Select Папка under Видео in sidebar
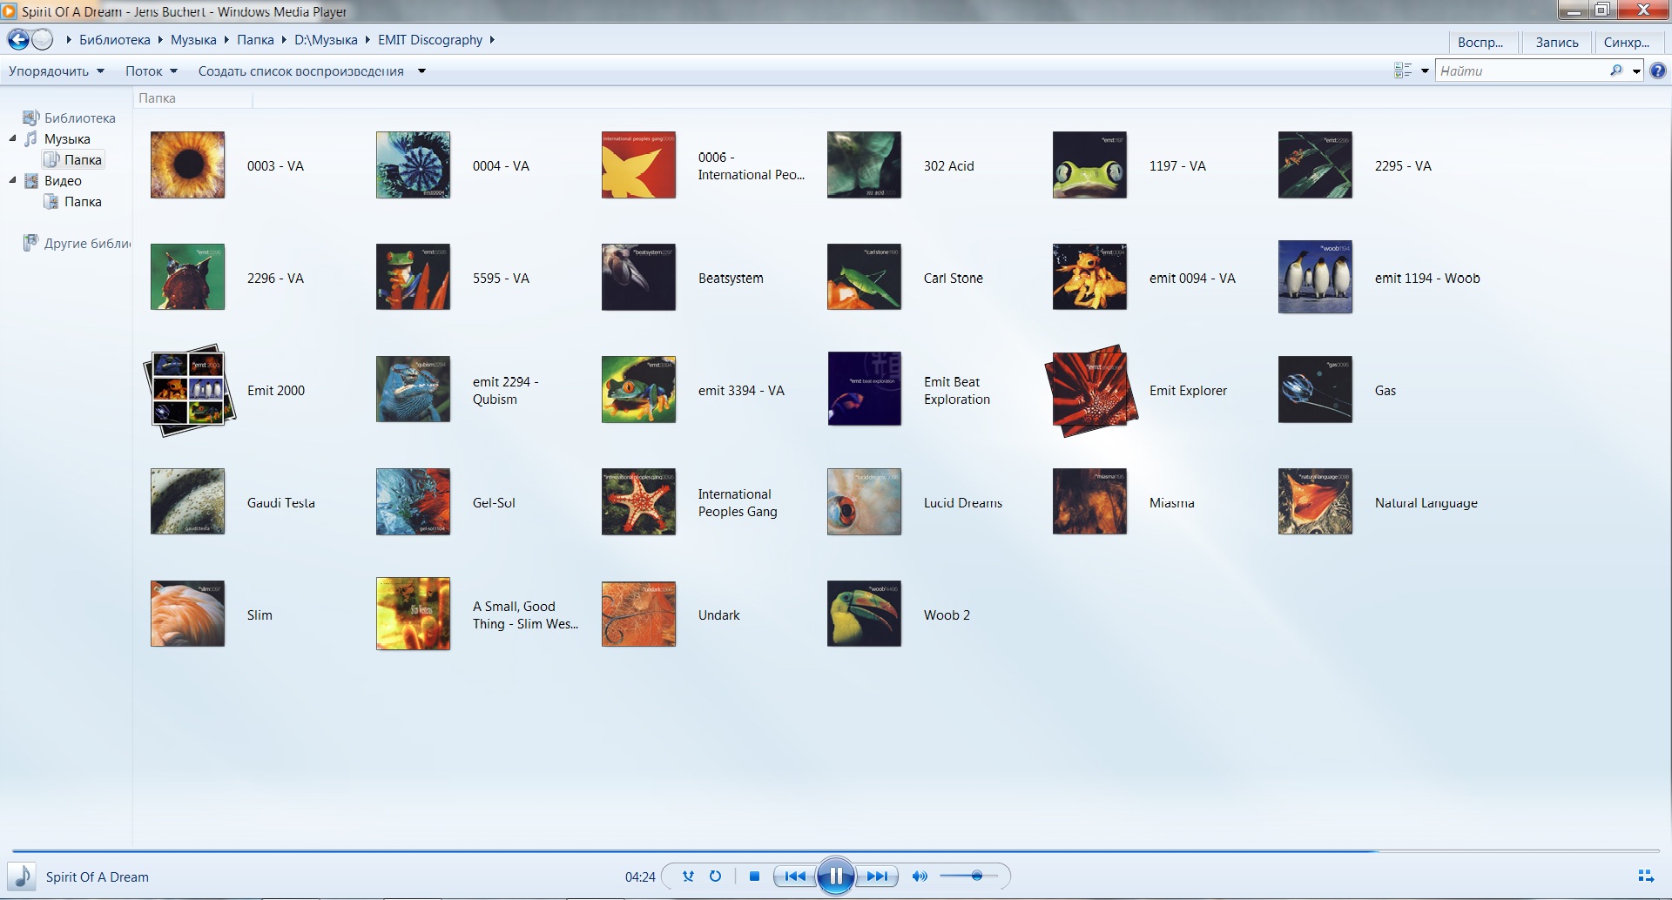The width and height of the screenshot is (1672, 900). pyautogui.click(x=74, y=202)
